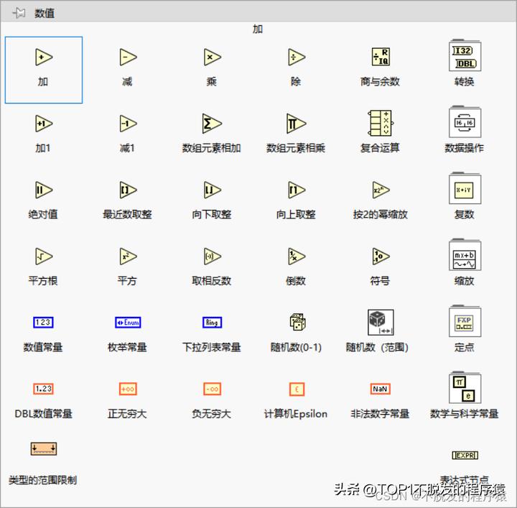The width and height of the screenshot is (517, 508).
Task: Select the 平方根 square root function
Action: (44, 257)
